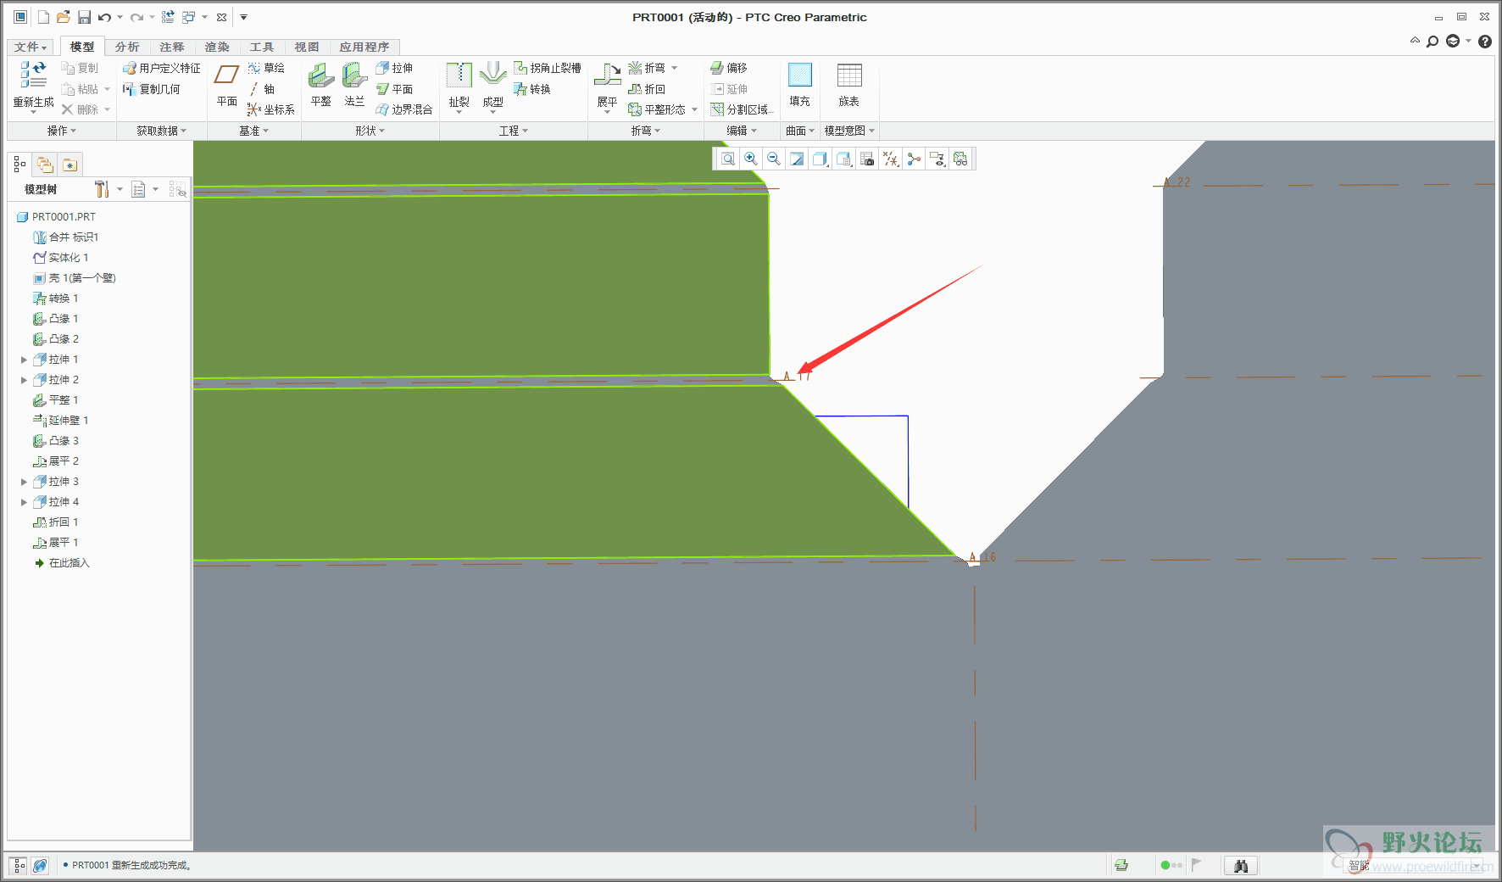
Task: Open a file with the folder icon
Action: [64, 17]
